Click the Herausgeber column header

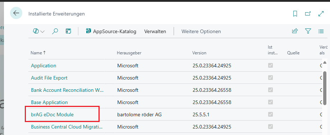point(129,53)
